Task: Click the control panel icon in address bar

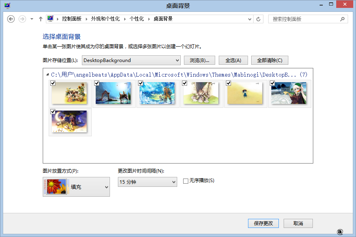Action: (50, 19)
